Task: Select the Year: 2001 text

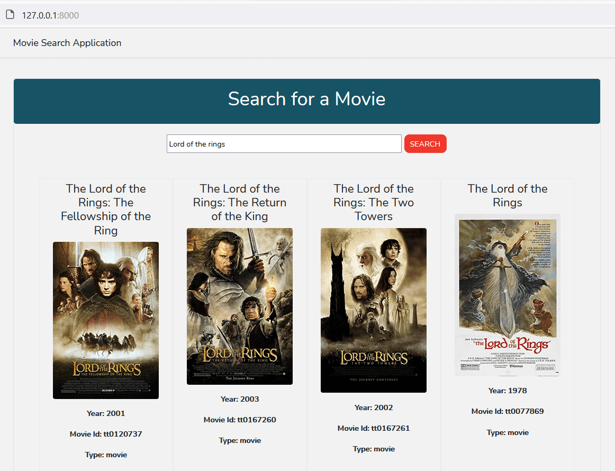Action: click(x=106, y=413)
